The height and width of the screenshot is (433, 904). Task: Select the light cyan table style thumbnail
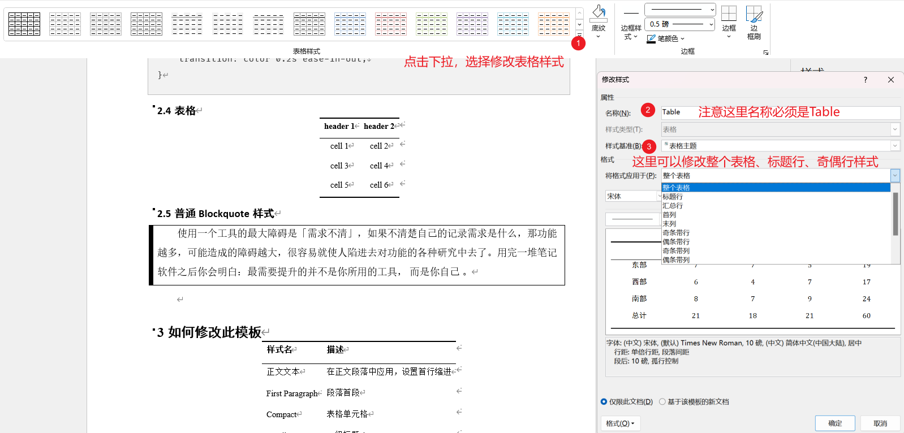513,24
